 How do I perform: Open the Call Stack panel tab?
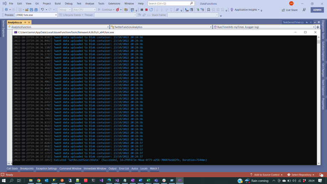click(12, 168)
